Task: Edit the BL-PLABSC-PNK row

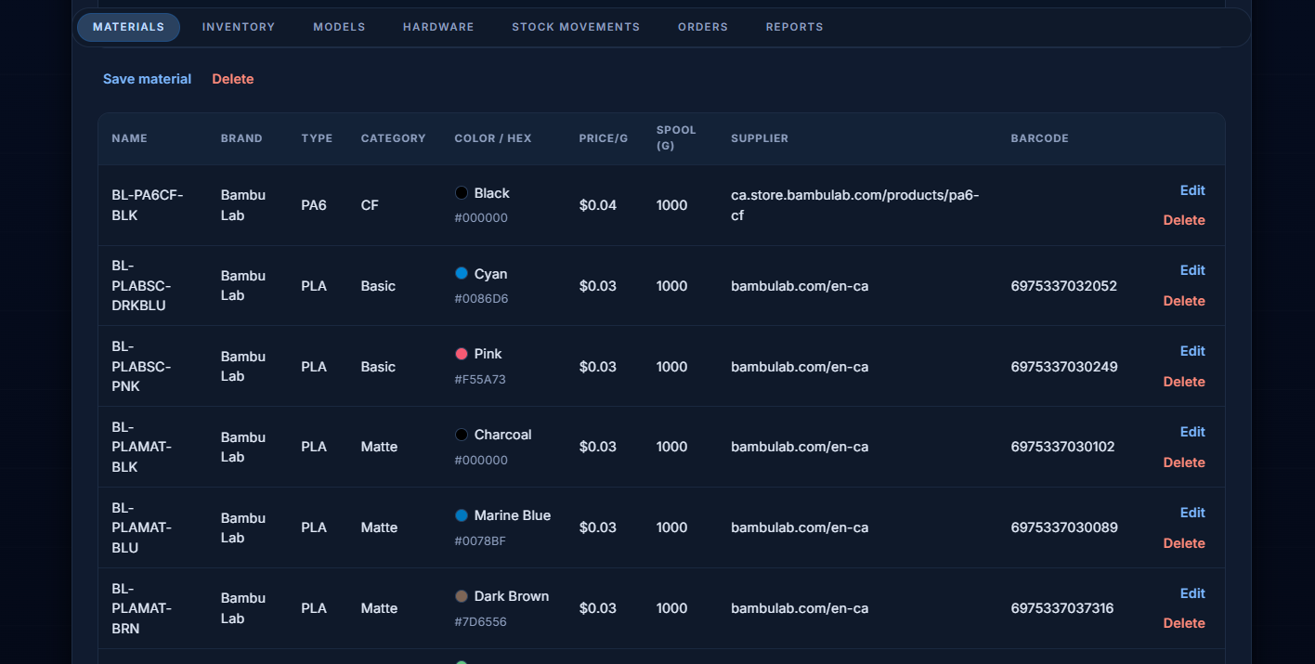Action: 1192,351
